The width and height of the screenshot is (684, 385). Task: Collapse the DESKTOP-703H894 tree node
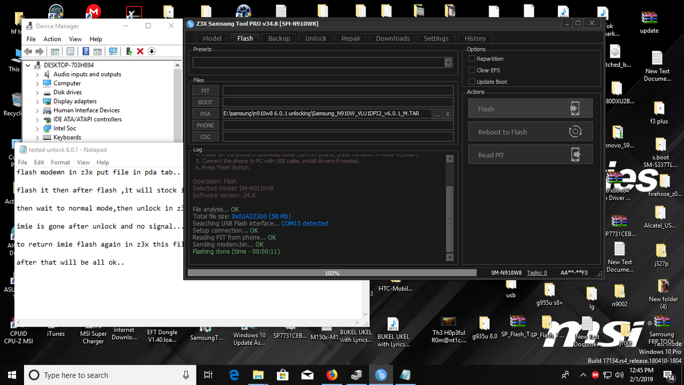click(x=28, y=65)
